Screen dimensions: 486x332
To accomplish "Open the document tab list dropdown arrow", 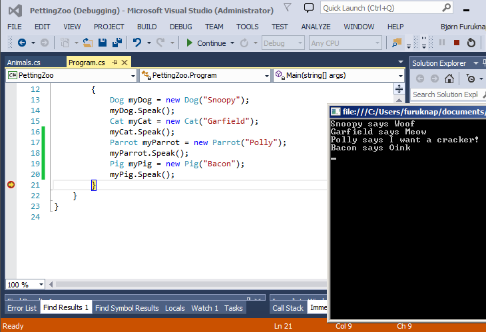I will [x=401, y=62].
